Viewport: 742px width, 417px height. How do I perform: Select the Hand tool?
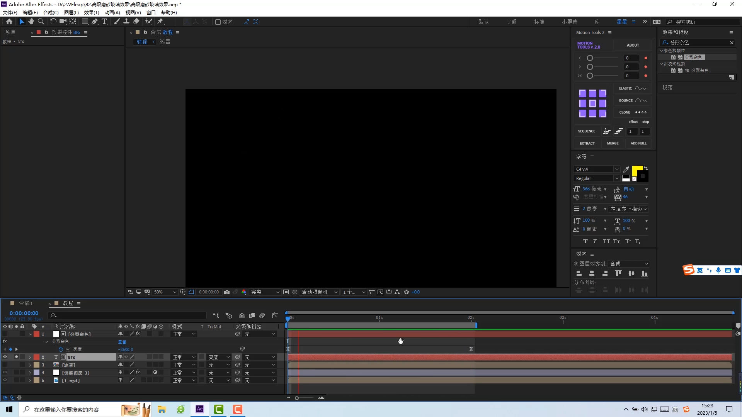click(31, 22)
